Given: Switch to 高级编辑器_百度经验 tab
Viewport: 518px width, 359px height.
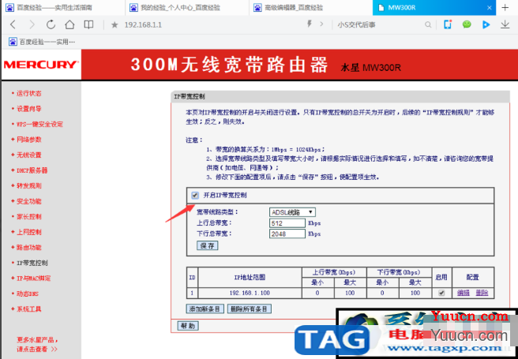Looking at the screenshot, I should click(311, 8).
